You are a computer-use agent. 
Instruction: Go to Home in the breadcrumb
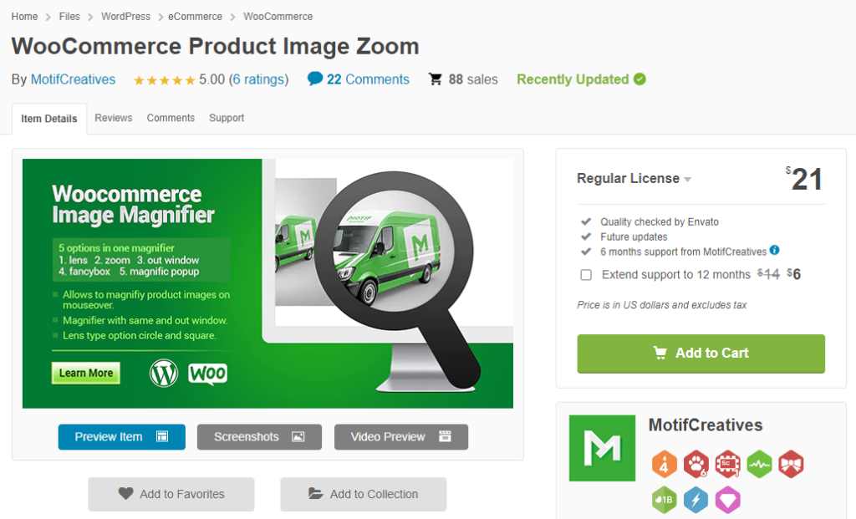coord(24,17)
